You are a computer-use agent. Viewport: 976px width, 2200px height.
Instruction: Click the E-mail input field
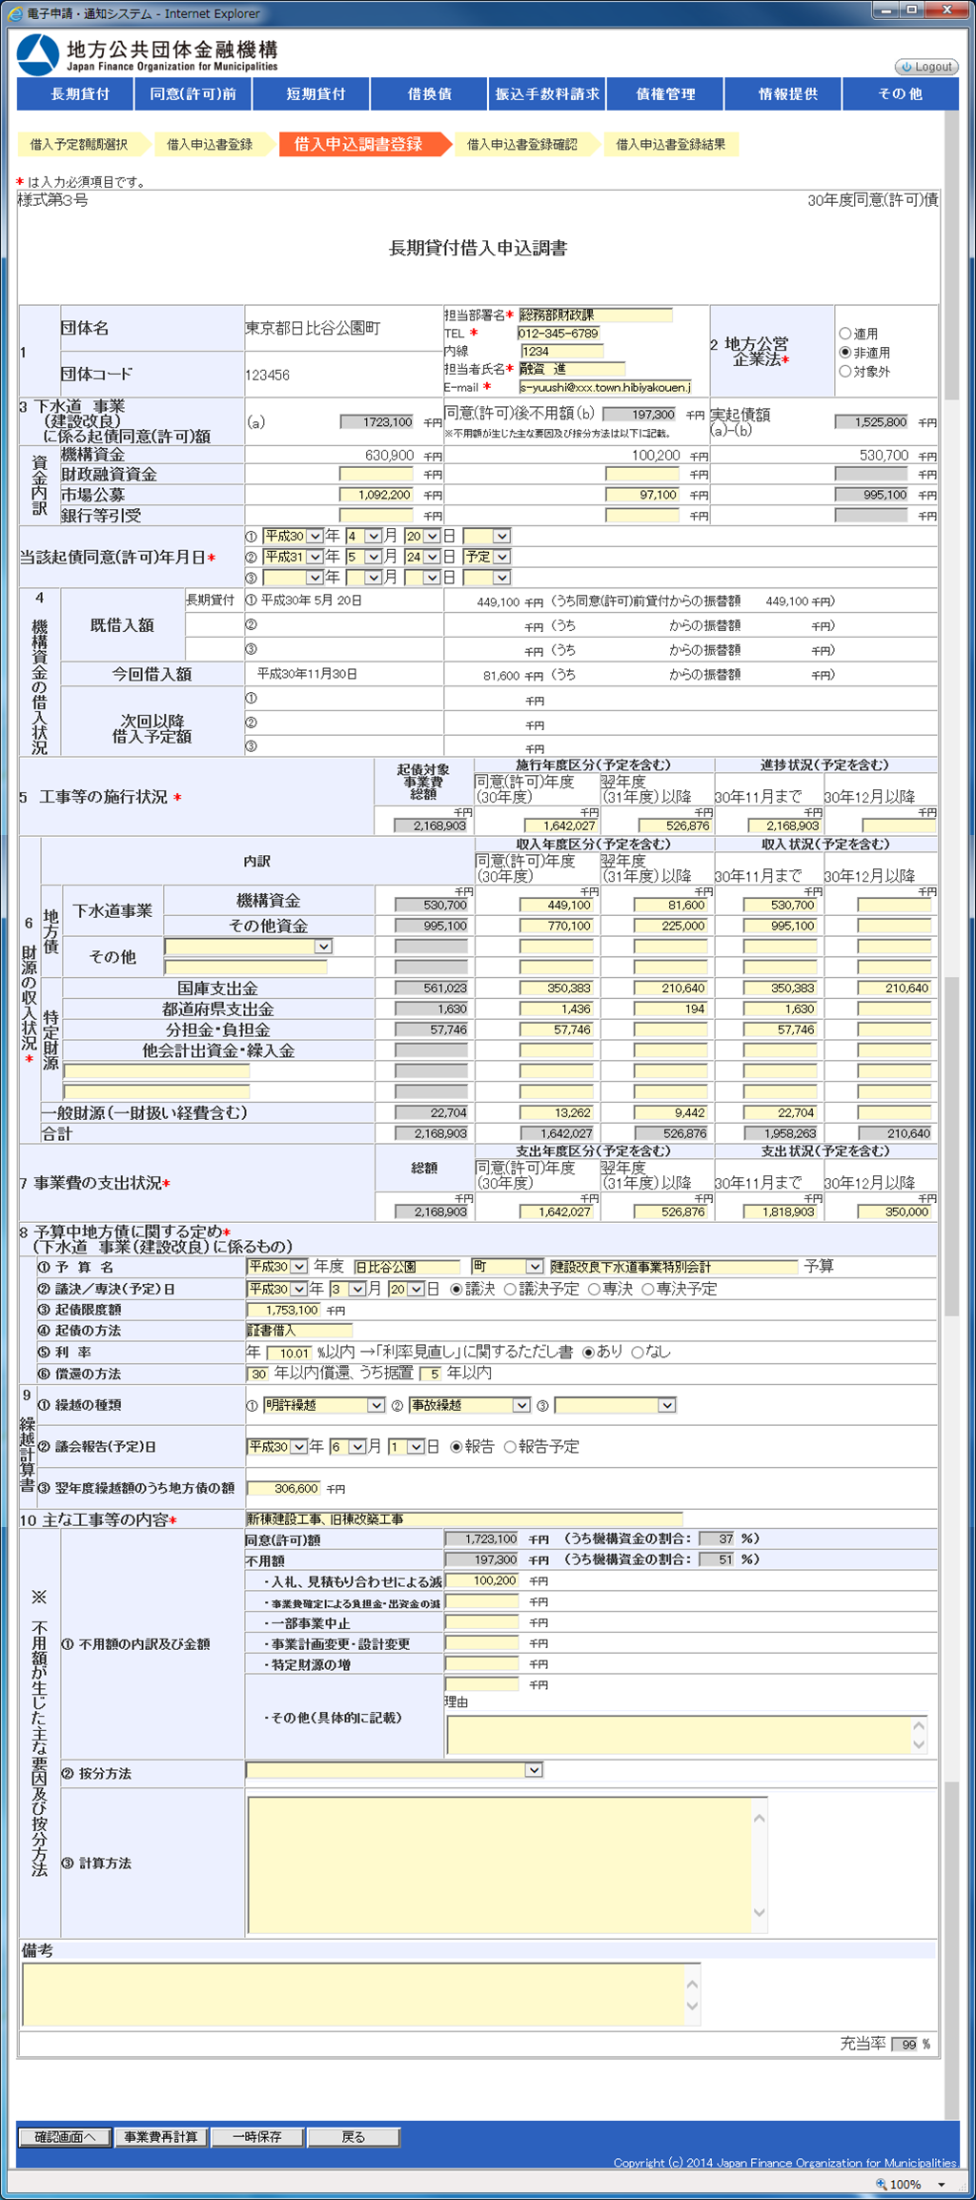pos(605,388)
